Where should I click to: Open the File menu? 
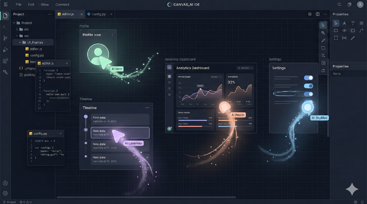click(19, 5)
